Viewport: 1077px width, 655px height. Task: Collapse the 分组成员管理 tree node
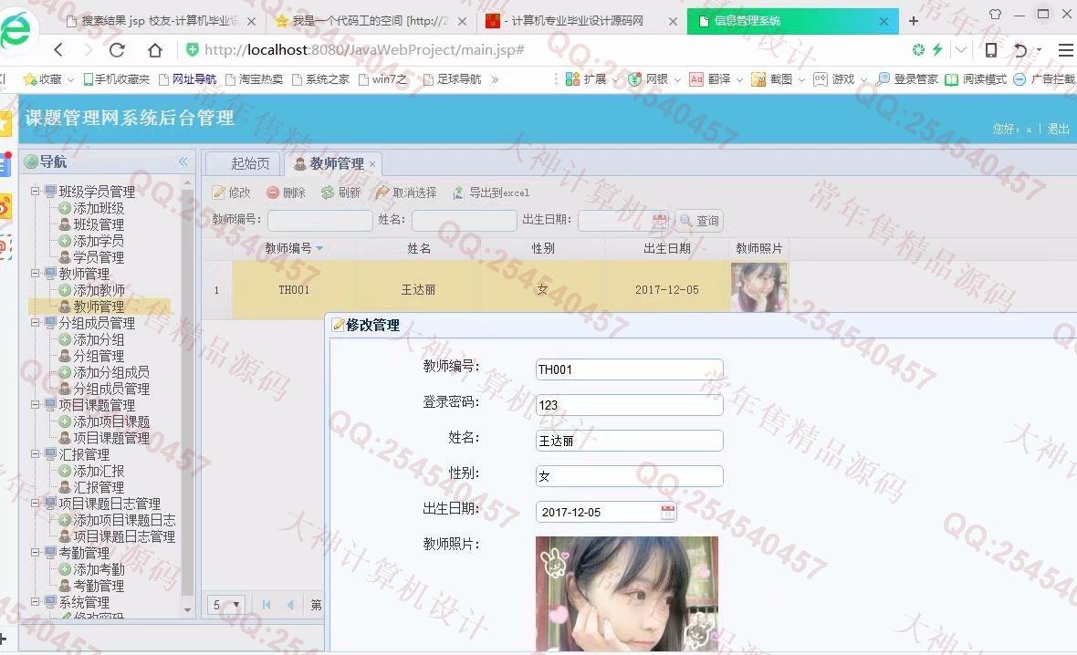pos(35,323)
